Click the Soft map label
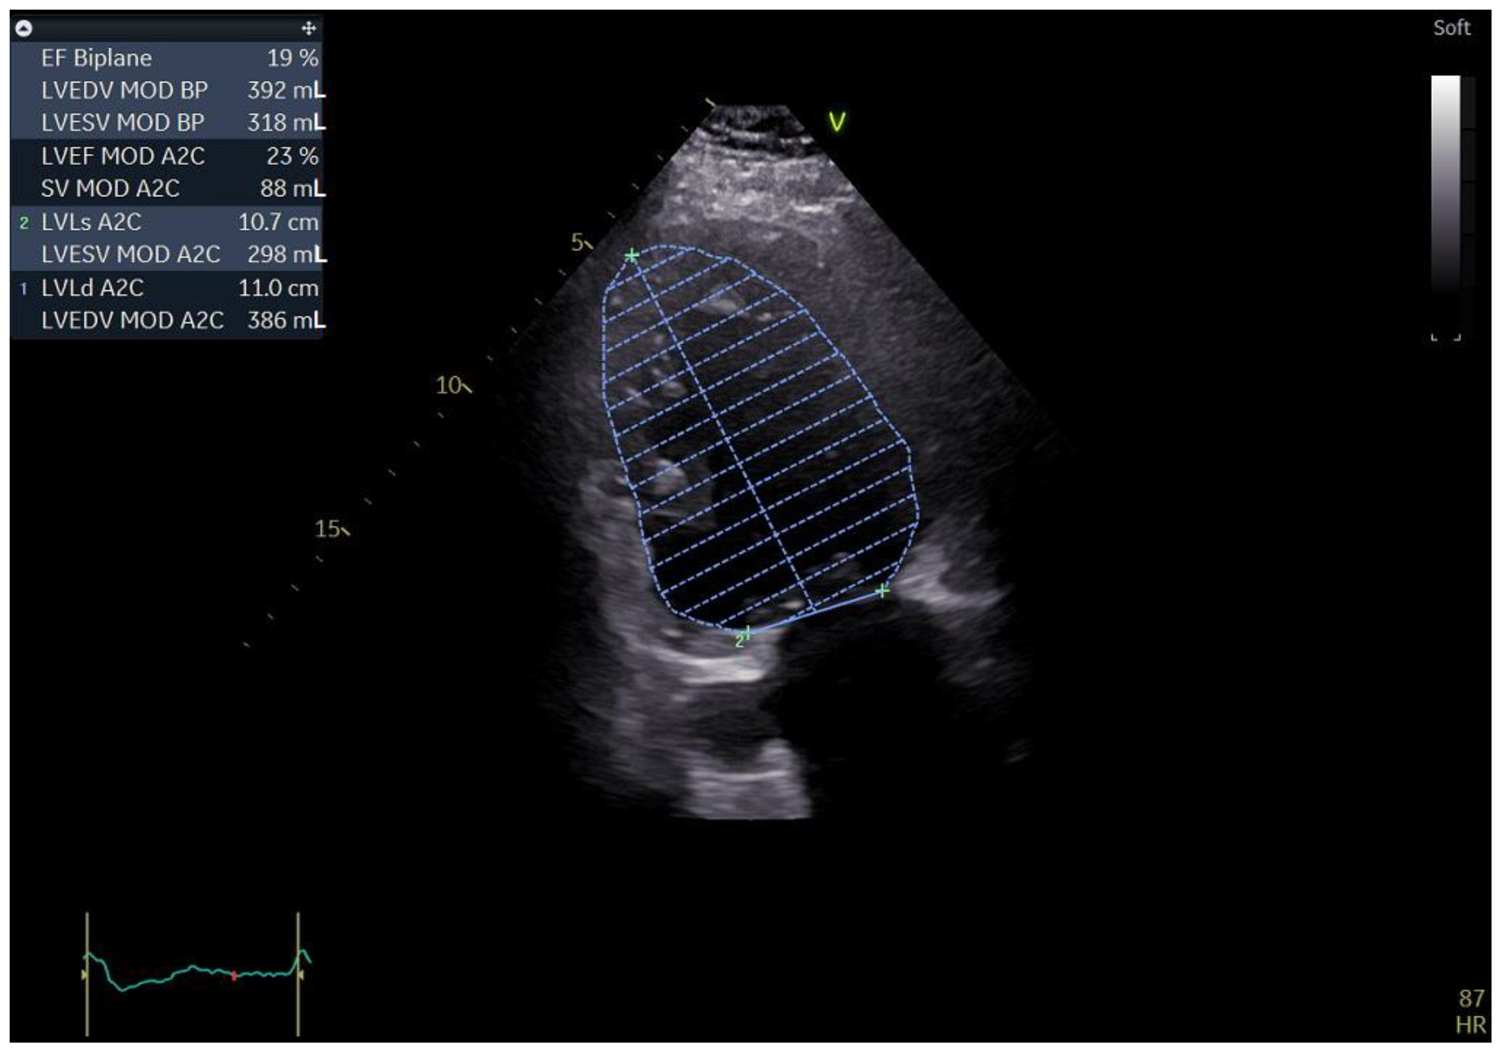The height and width of the screenshot is (1054, 1506). 1451,28
